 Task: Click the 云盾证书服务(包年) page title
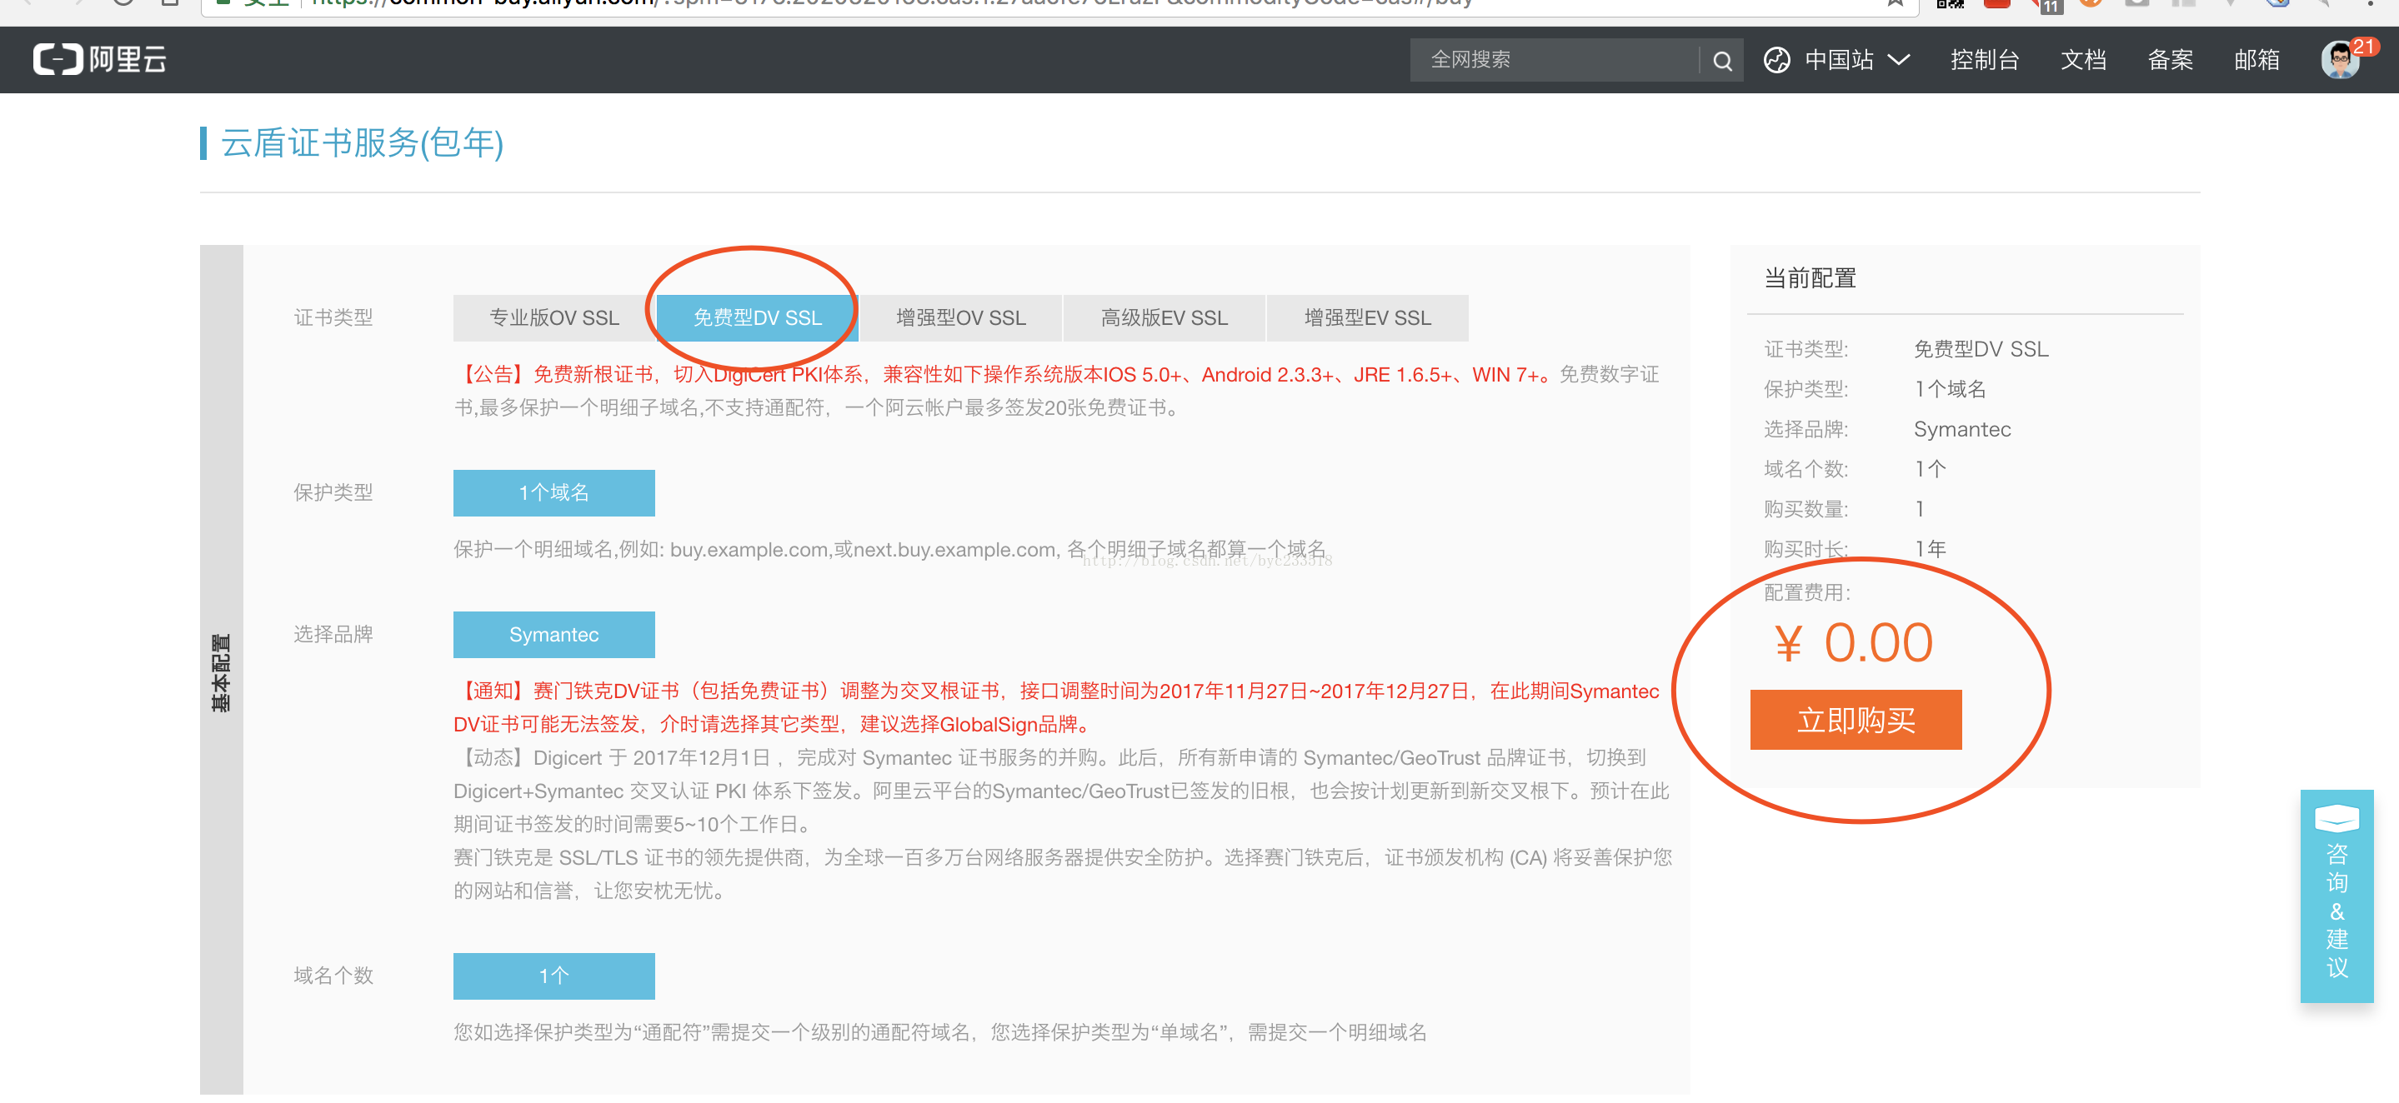pyautogui.click(x=361, y=142)
